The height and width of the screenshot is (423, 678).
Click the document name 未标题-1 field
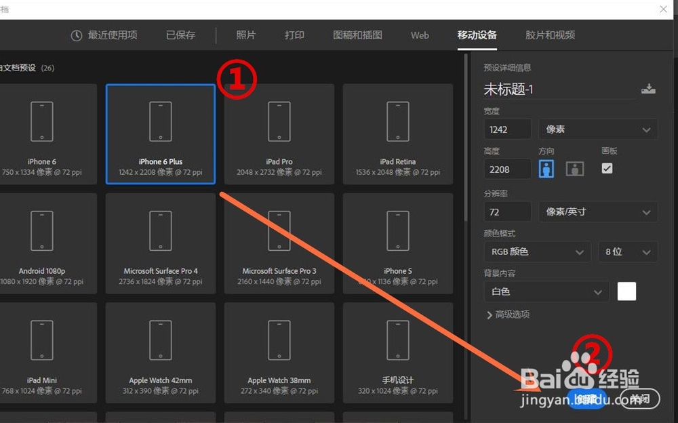click(559, 89)
